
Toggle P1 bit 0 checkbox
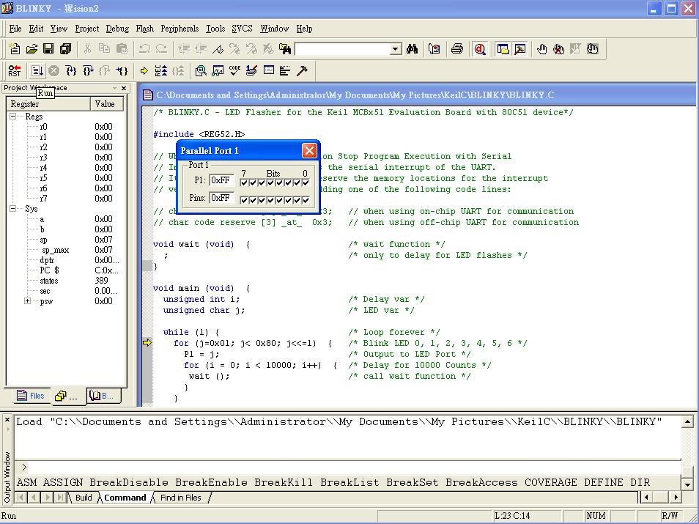tap(305, 182)
